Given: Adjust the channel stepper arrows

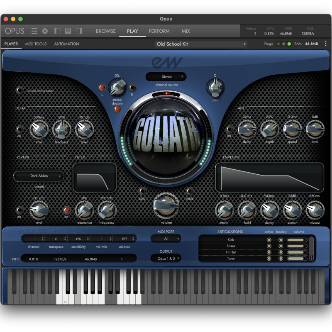Looking at the screenshot, I should tap(43, 239).
